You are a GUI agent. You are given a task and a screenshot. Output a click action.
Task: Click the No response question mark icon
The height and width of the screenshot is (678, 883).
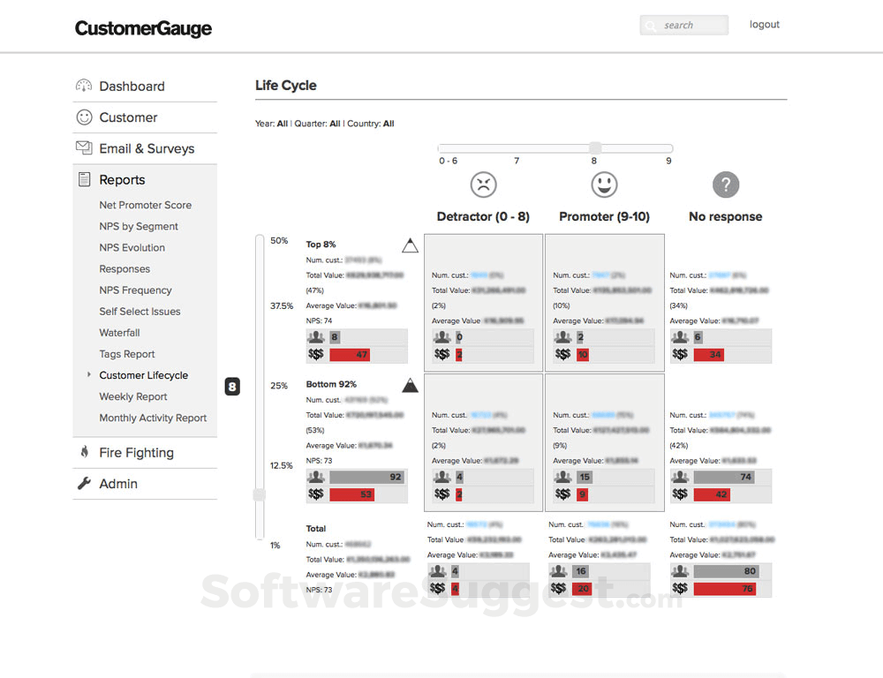click(725, 185)
